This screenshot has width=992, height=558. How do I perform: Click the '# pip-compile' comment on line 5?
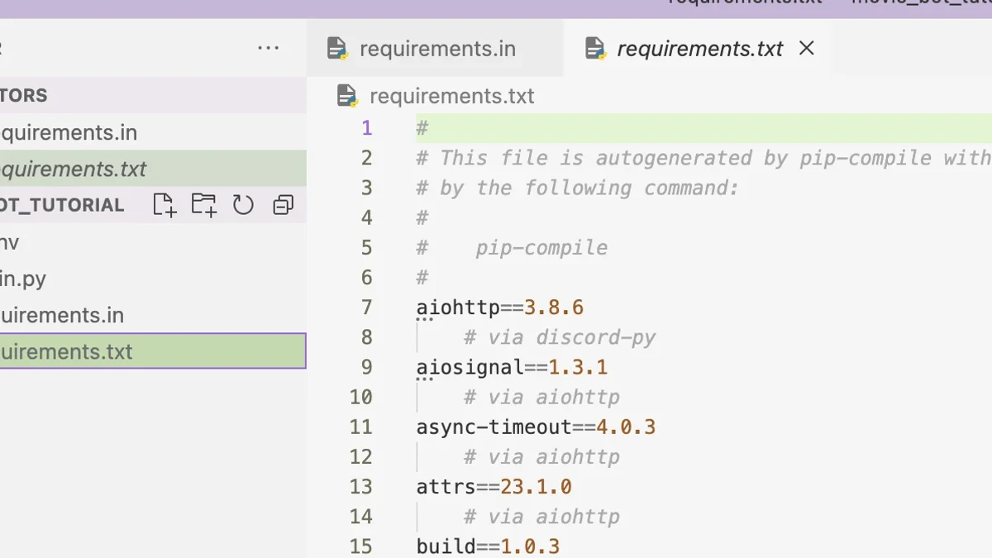click(512, 248)
